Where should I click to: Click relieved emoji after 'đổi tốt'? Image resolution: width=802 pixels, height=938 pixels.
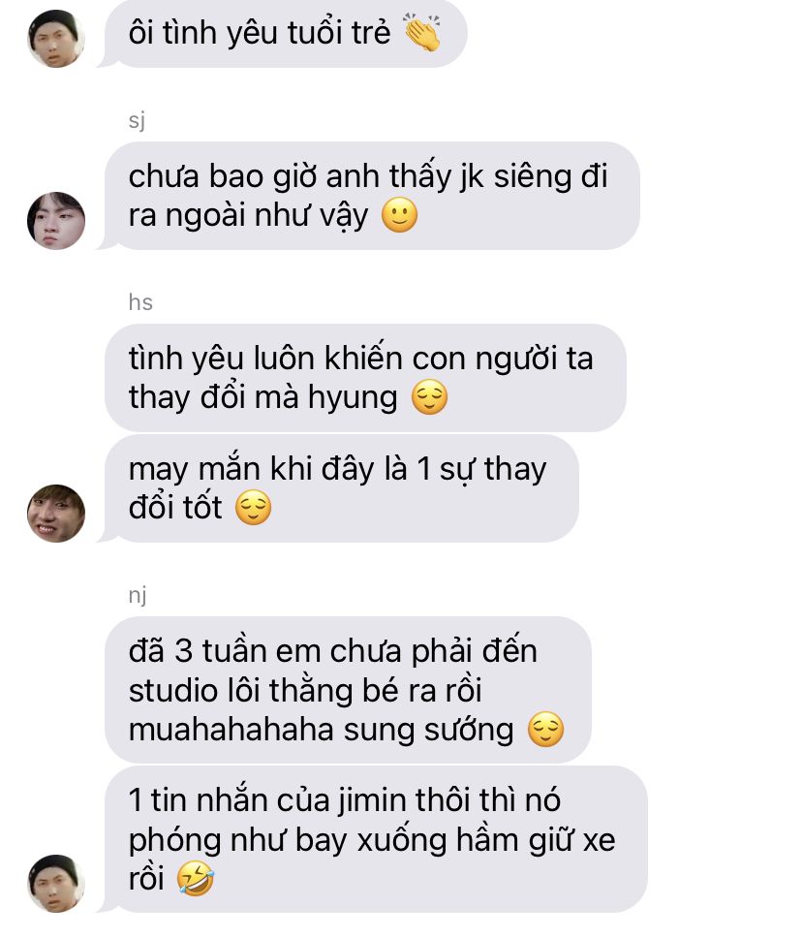click(x=253, y=508)
